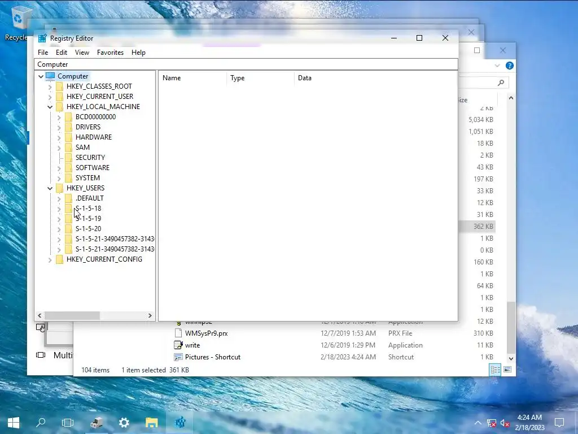Click the Pictures shortcut icon
Screen dimensions: 578x434
point(178,357)
